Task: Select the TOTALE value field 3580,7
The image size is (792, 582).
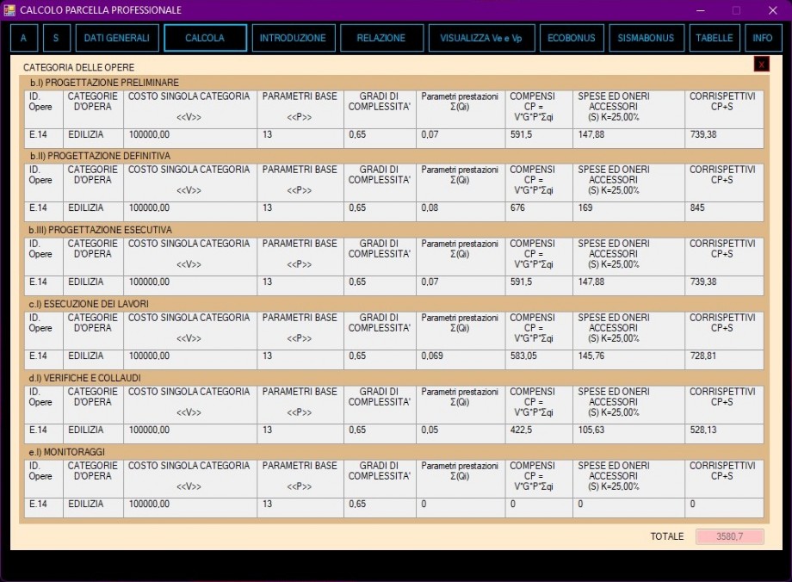Action: point(729,536)
